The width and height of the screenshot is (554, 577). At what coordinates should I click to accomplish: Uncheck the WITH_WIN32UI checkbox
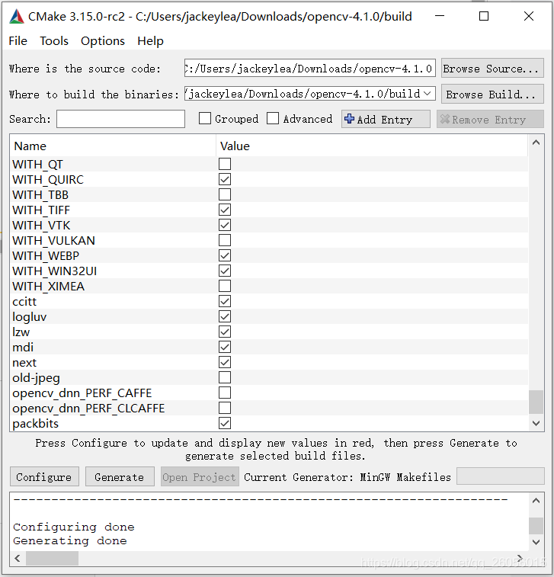pyautogui.click(x=225, y=271)
